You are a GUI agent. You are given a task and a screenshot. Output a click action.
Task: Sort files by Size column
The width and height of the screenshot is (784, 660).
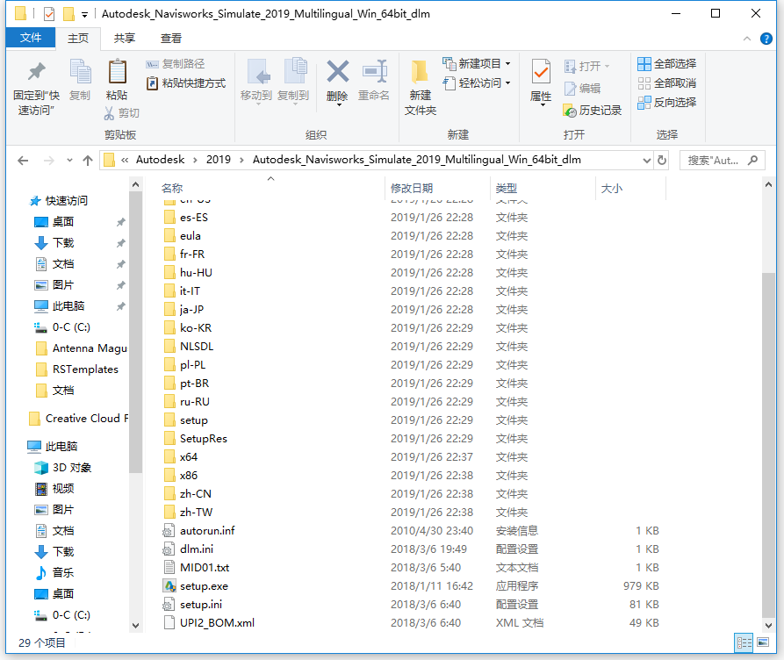[x=612, y=189]
